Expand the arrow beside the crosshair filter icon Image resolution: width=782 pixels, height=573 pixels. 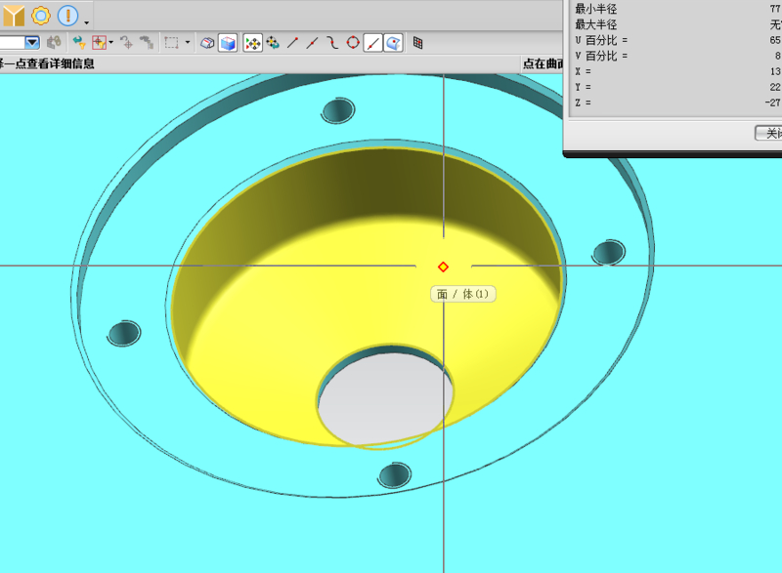pyautogui.click(x=110, y=42)
